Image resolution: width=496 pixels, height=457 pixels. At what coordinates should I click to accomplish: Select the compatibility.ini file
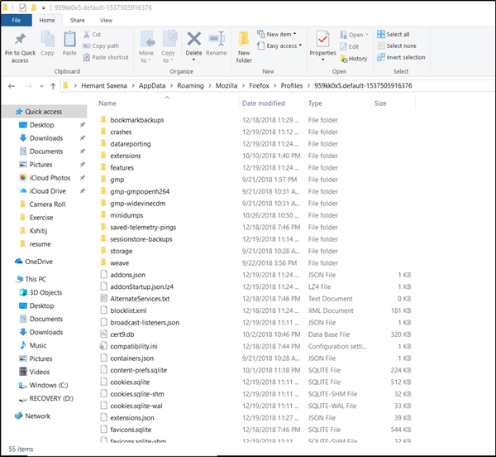click(x=134, y=346)
